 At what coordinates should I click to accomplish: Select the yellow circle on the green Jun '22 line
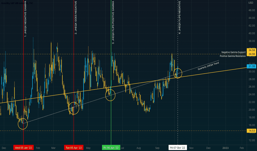(110, 95)
